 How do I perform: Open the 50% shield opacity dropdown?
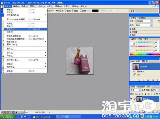click(x=116, y=10)
